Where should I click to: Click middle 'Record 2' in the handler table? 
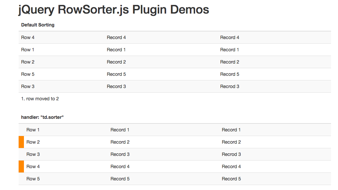120,142
